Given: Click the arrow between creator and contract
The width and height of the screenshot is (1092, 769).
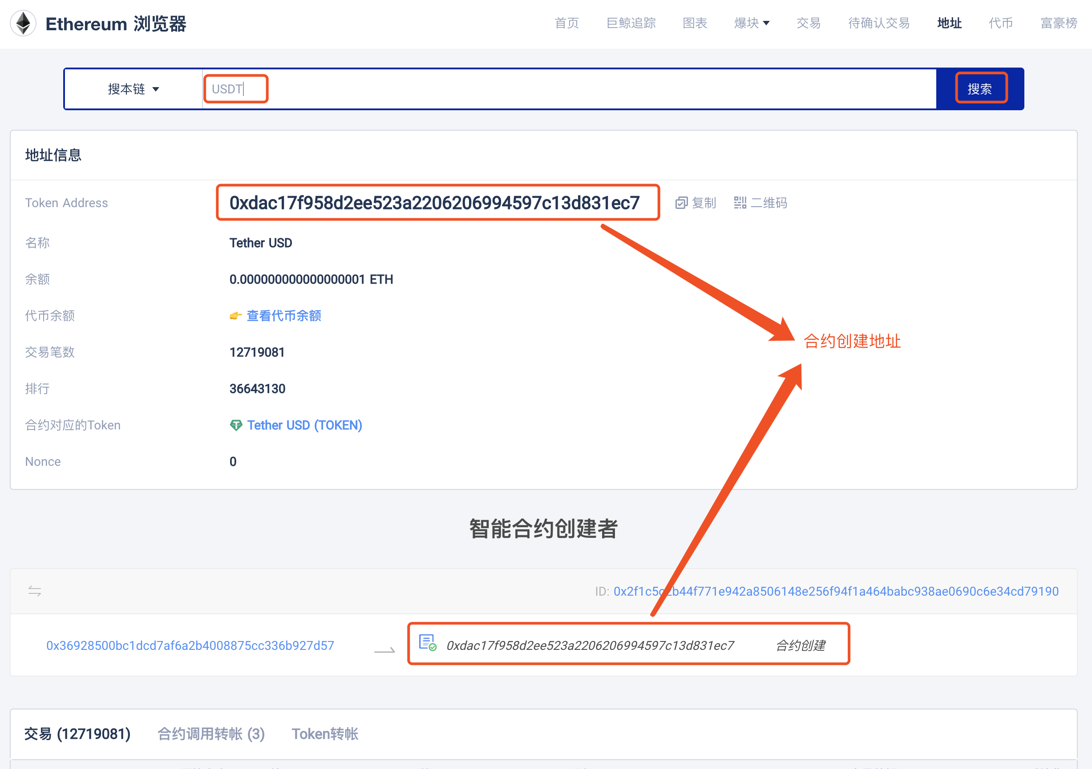Looking at the screenshot, I should (x=384, y=650).
